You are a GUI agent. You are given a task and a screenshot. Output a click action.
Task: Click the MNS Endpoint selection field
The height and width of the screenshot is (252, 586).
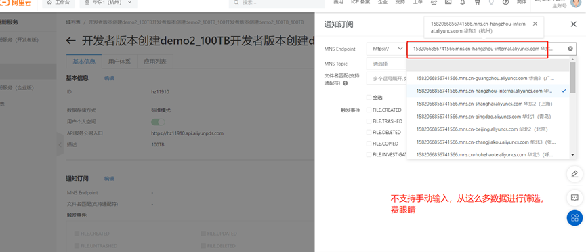pyautogui.click(x=491, y=49)
